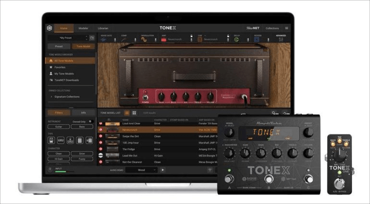Open the hamburger menu next to Collections
The image size is (370, 204).
click(287, 28)
